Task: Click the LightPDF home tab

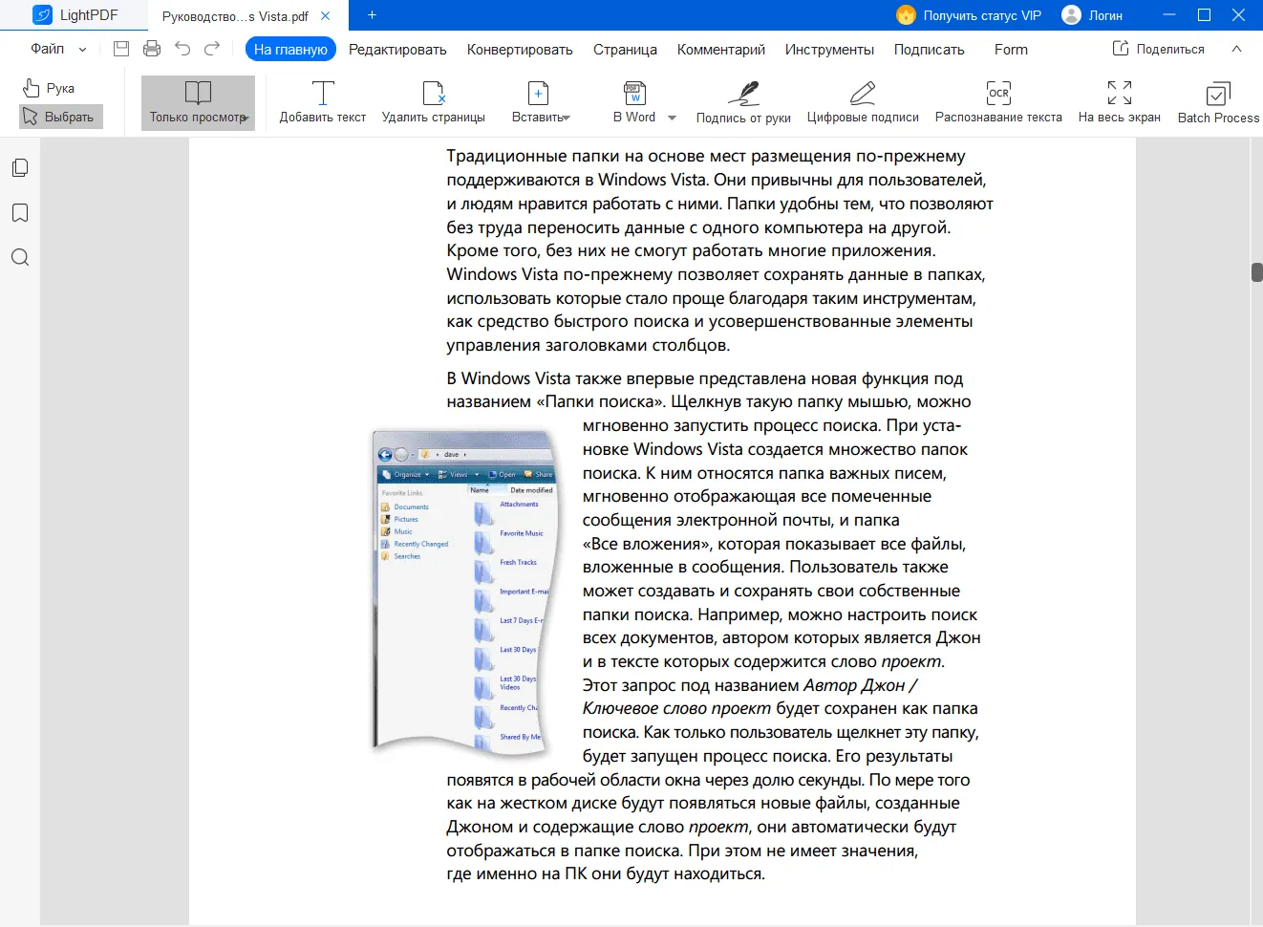Action: click(x=75, y=15)
